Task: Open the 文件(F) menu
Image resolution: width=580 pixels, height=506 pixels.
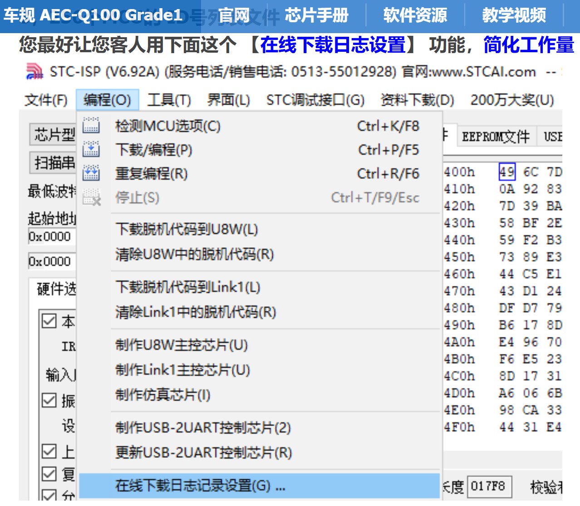Action: point(46,100)
